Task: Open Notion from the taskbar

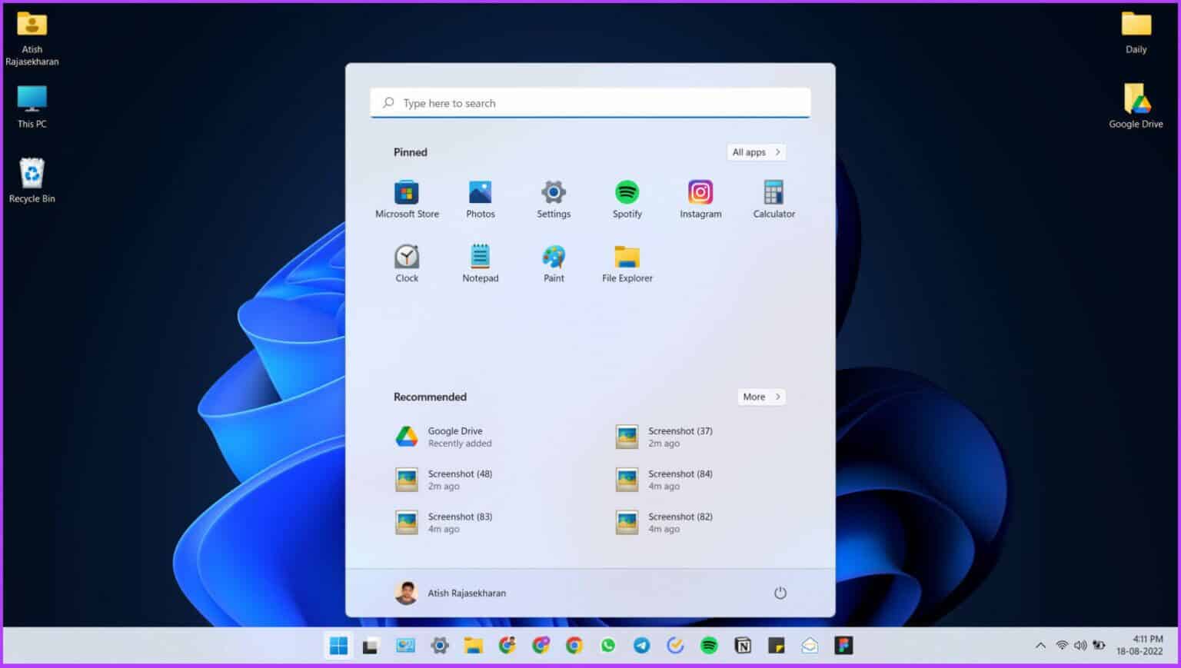Action: pyautogui.click(x=743, y=646)
